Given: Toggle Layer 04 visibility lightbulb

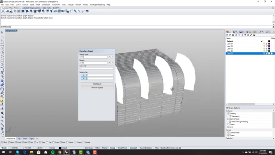Looking at the screenshot, I should [264, 51].
